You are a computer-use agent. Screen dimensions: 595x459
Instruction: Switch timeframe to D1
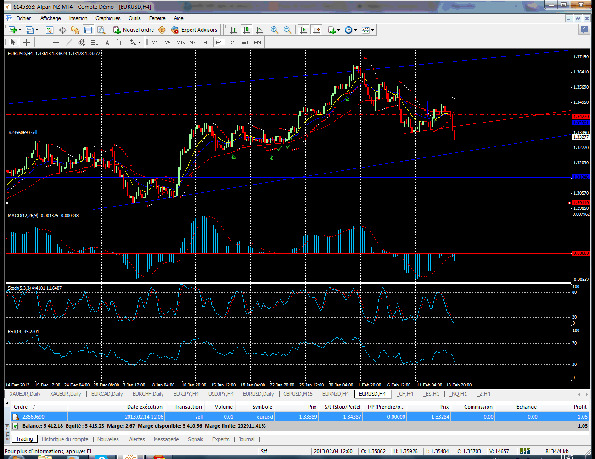pos(232,42)
